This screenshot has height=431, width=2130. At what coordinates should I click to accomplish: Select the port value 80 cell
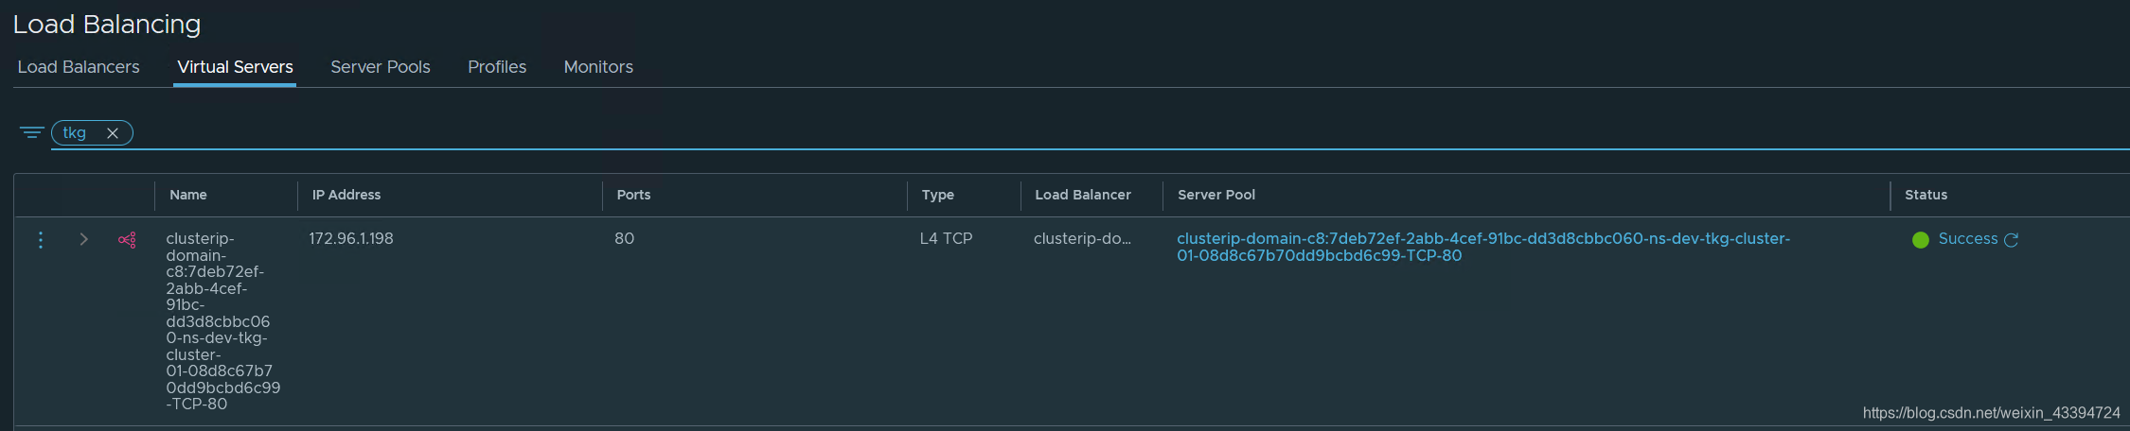click(x=625, y=239)
